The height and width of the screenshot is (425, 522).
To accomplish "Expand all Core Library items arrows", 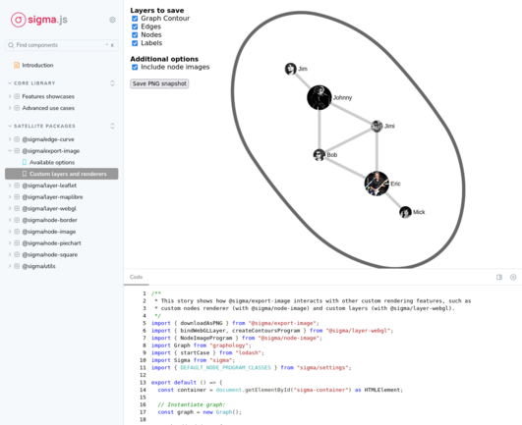I will click(x=112, y=83).
